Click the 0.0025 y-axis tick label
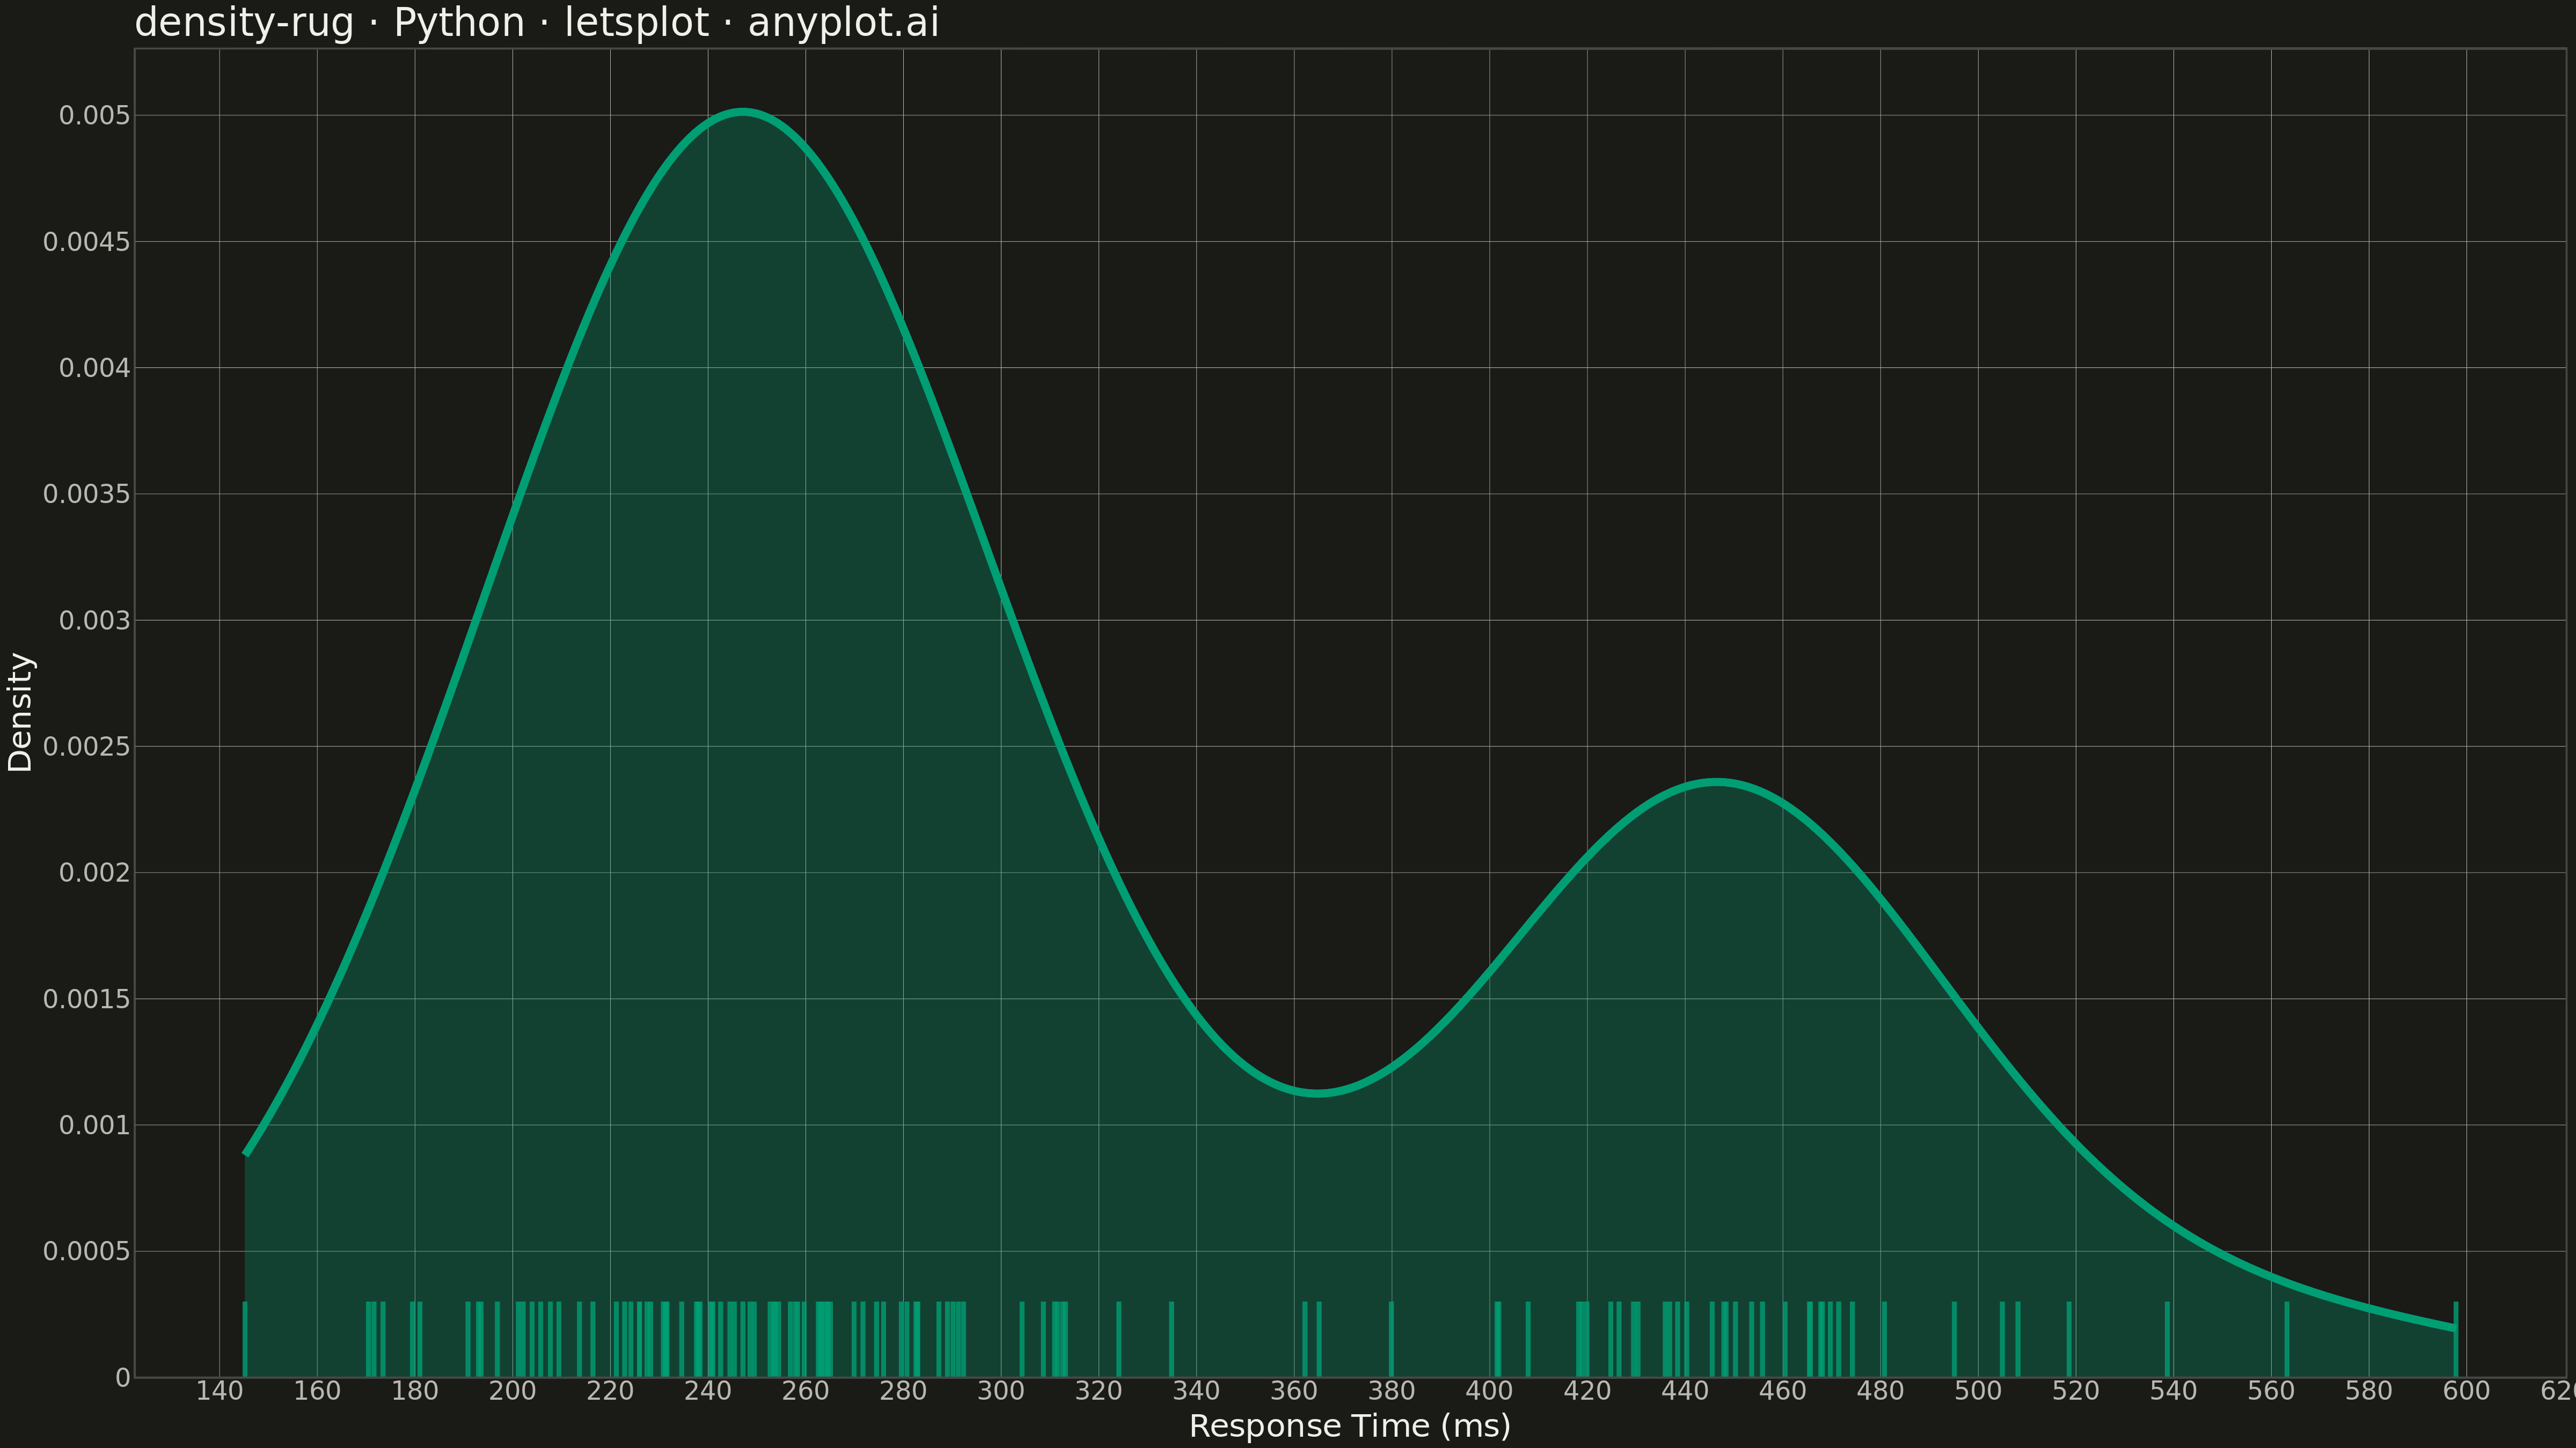 tap(87, 747)
